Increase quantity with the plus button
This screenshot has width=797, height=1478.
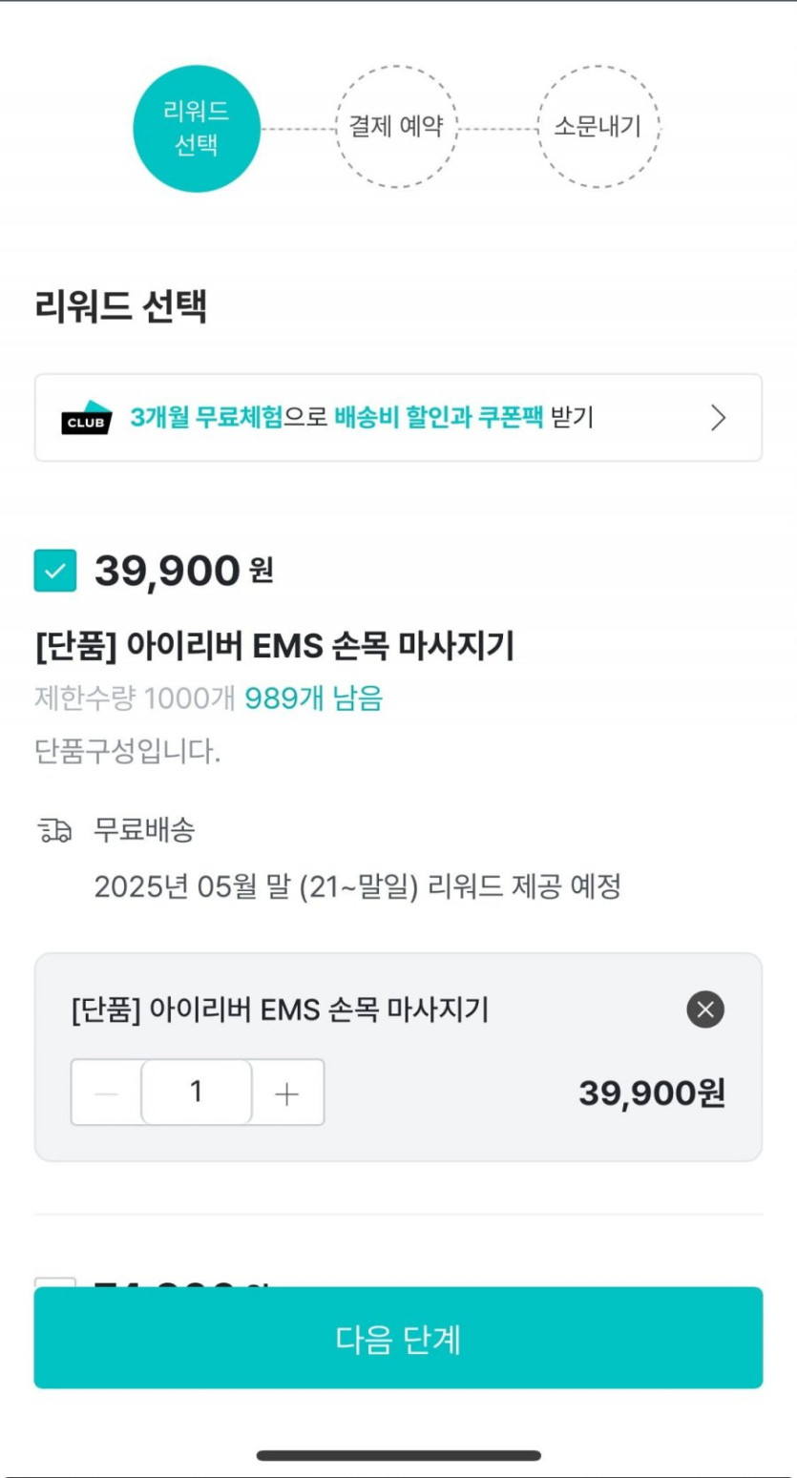(286, 1093)
